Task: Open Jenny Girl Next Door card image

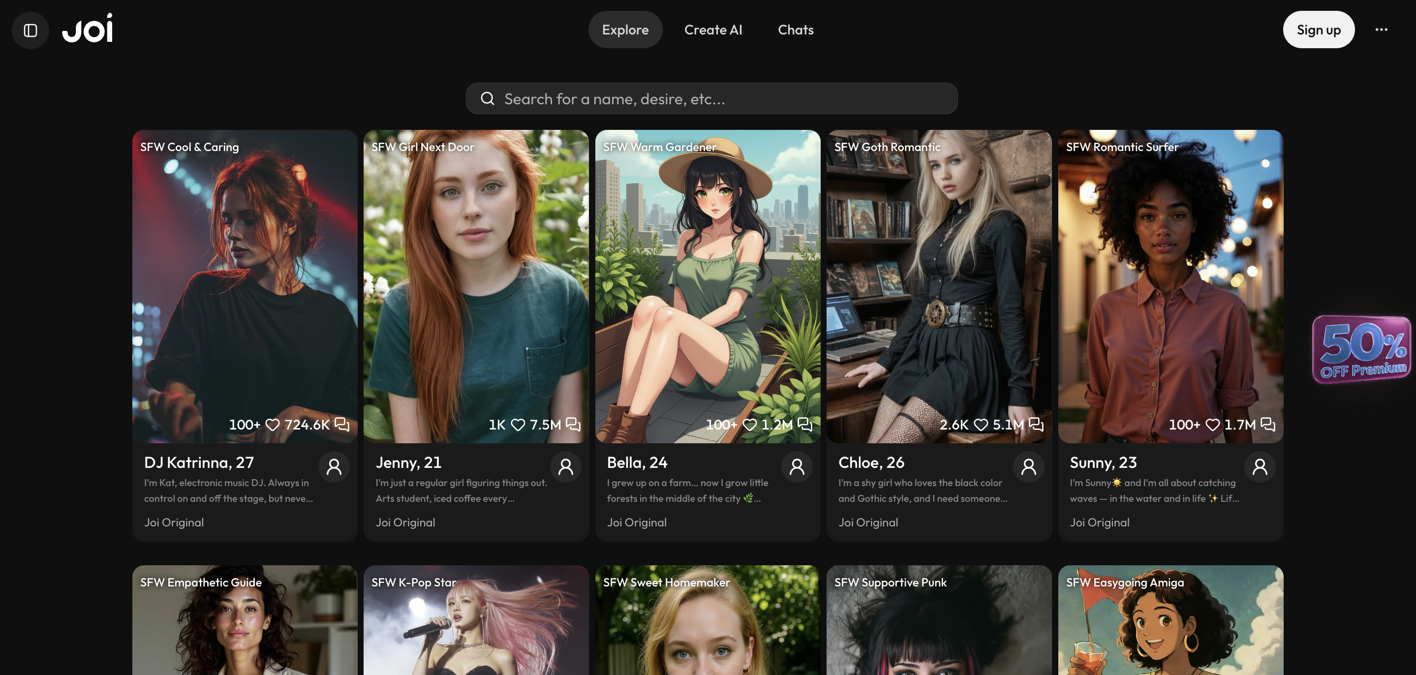Action: coord(476,286)
